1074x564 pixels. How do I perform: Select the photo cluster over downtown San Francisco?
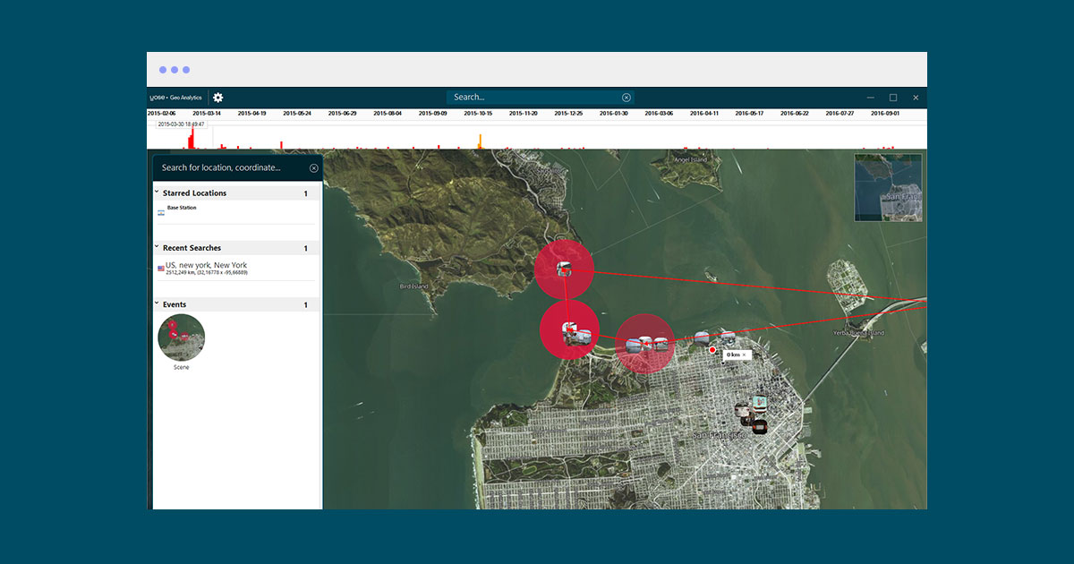[752, 415]
